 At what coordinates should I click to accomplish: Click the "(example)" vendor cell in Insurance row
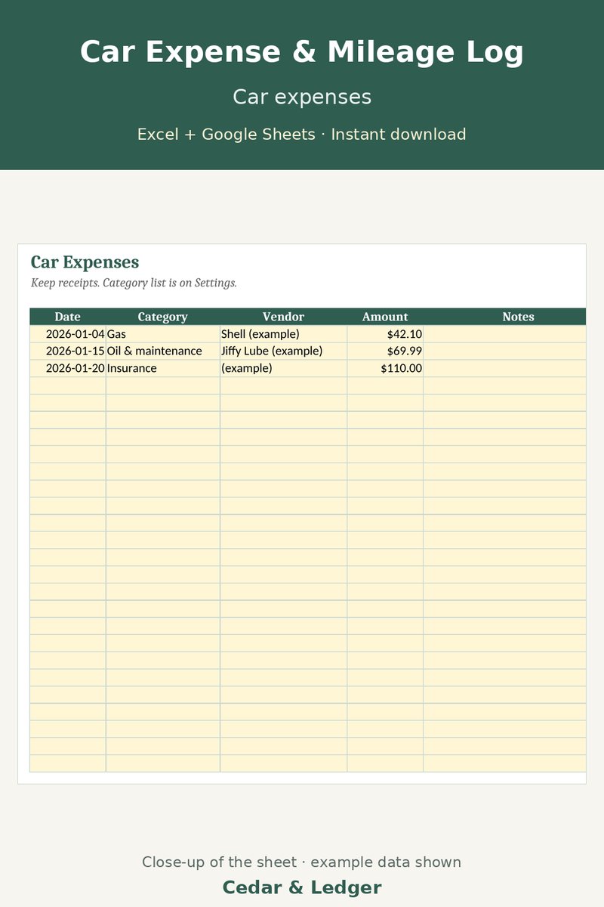284,369
